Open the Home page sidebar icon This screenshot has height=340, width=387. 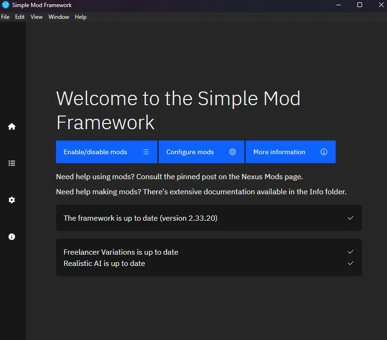[x=12, y=126]
